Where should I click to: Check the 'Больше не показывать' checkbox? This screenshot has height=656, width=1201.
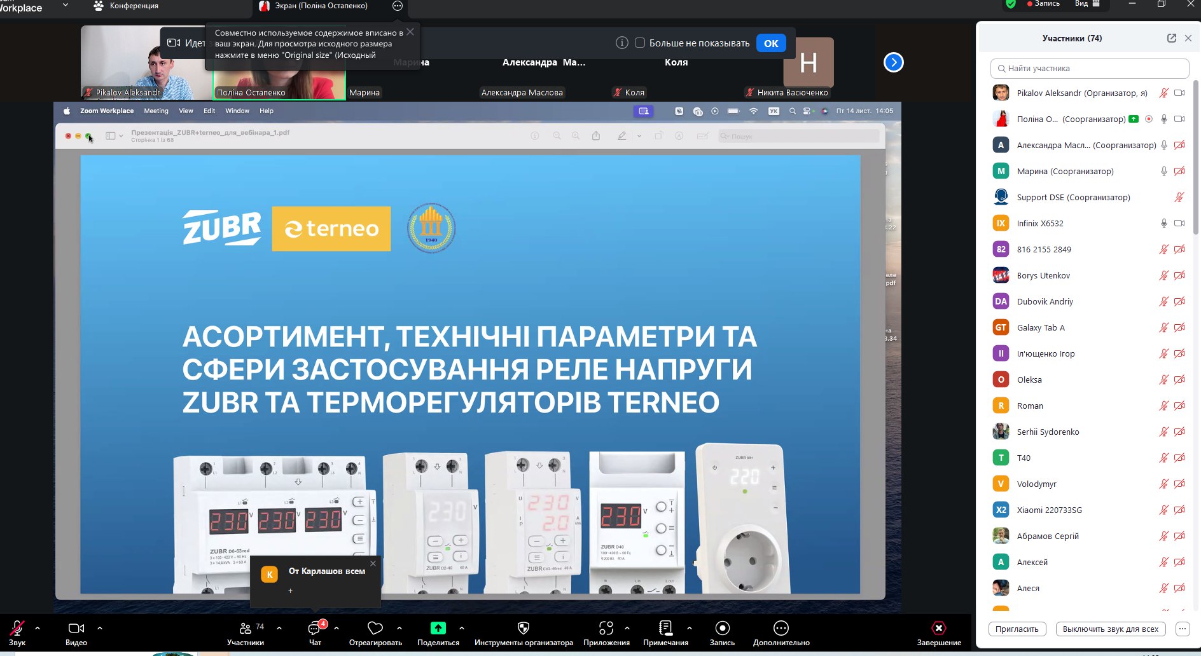point(640,43)
